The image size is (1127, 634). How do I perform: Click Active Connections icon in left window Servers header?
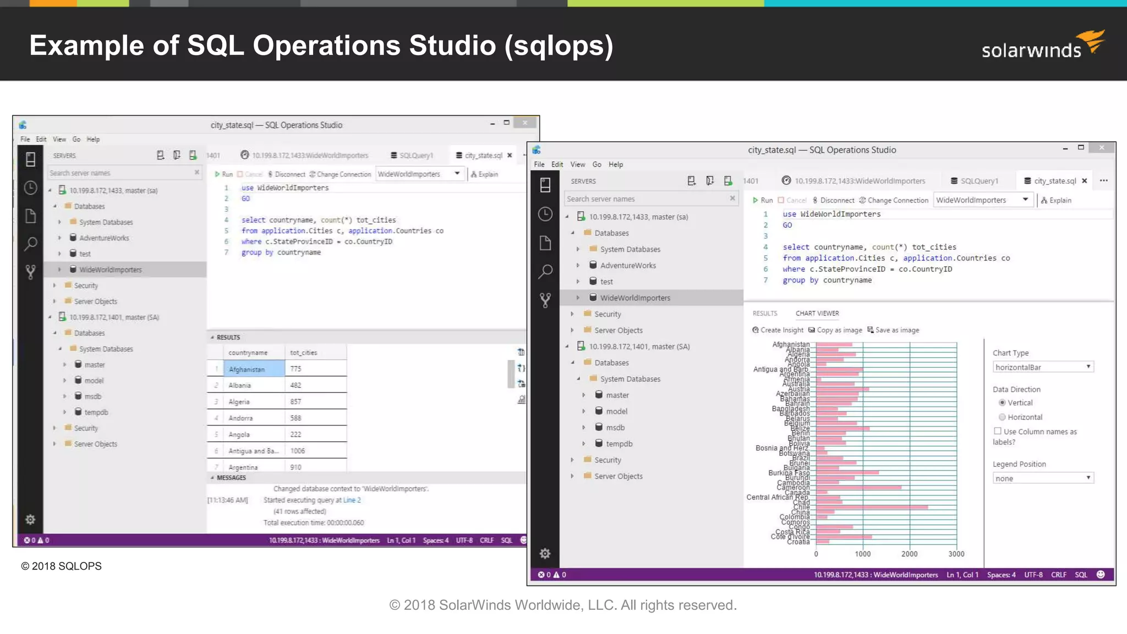point(193,155)
